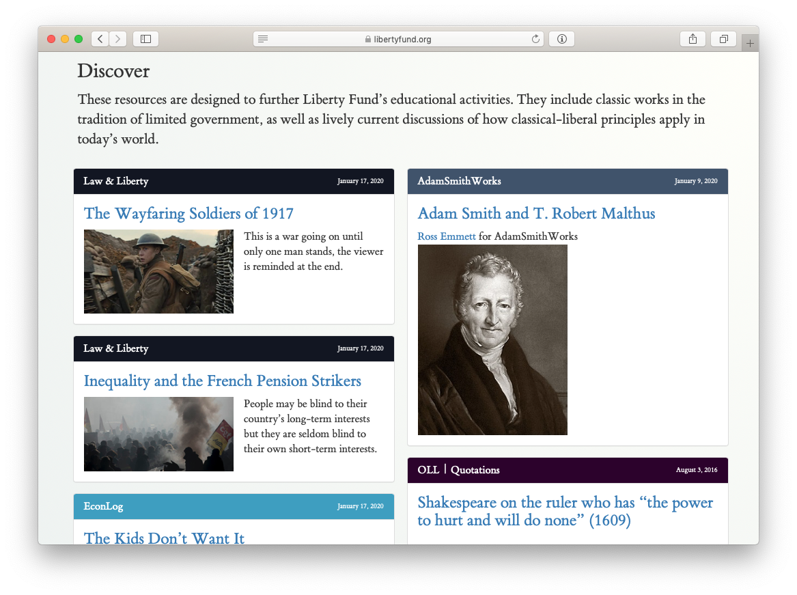Open Adam Smith and T. Robert Malthus
This screenshot has width=797, height=595.
click(x=536, y=214)
